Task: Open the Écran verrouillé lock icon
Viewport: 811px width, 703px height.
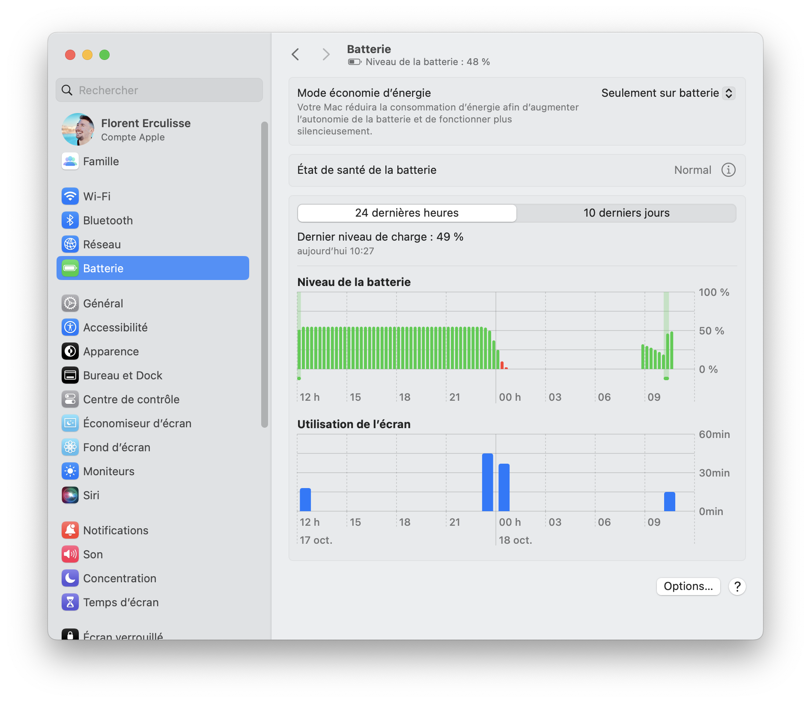Action: click(70, 634)
